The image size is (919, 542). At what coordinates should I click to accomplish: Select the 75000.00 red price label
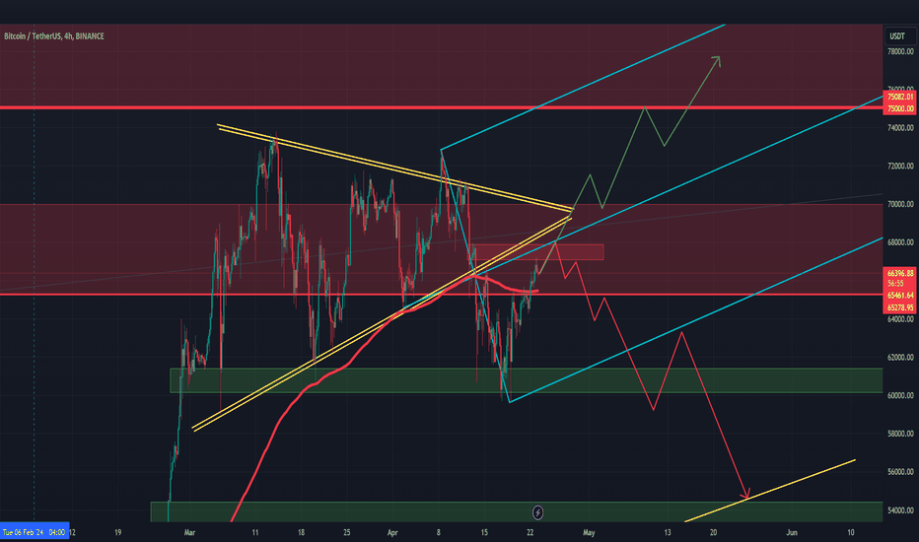(x=900, y=108)
